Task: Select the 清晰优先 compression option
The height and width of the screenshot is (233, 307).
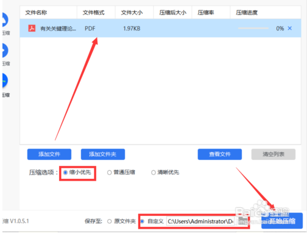Action: 165,173
